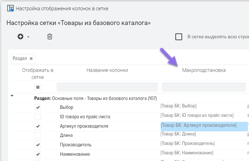The image size is (249, 161).
Task: Remove the 'Раздел' grouping chip
Action: 31,59
